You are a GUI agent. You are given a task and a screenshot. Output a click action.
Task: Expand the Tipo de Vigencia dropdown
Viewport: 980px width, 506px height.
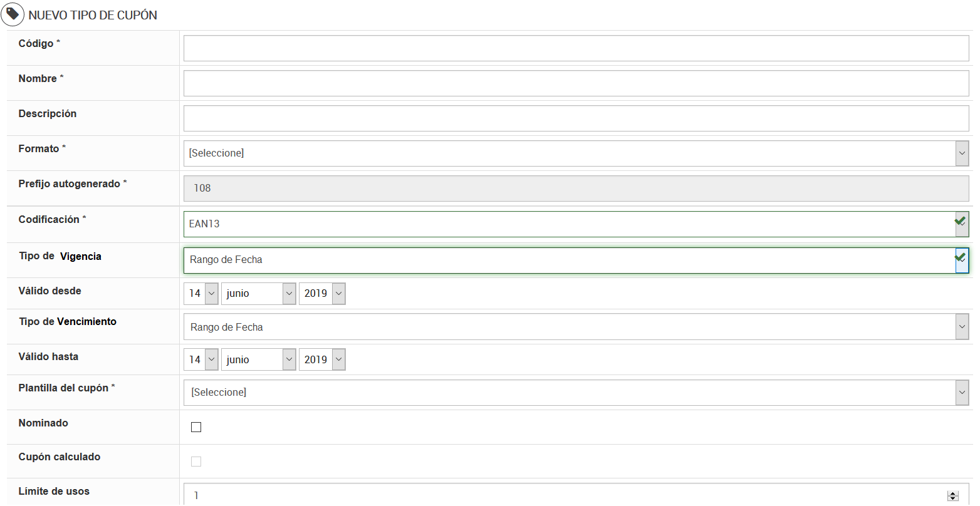point(576,260)
